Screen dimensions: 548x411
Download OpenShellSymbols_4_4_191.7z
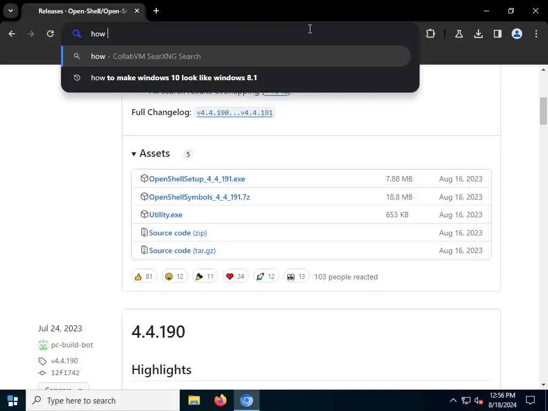(200, 197)
